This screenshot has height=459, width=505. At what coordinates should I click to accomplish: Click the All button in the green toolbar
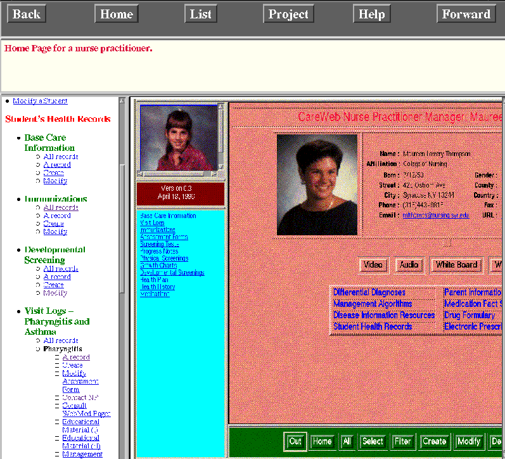tap(347, 441)
